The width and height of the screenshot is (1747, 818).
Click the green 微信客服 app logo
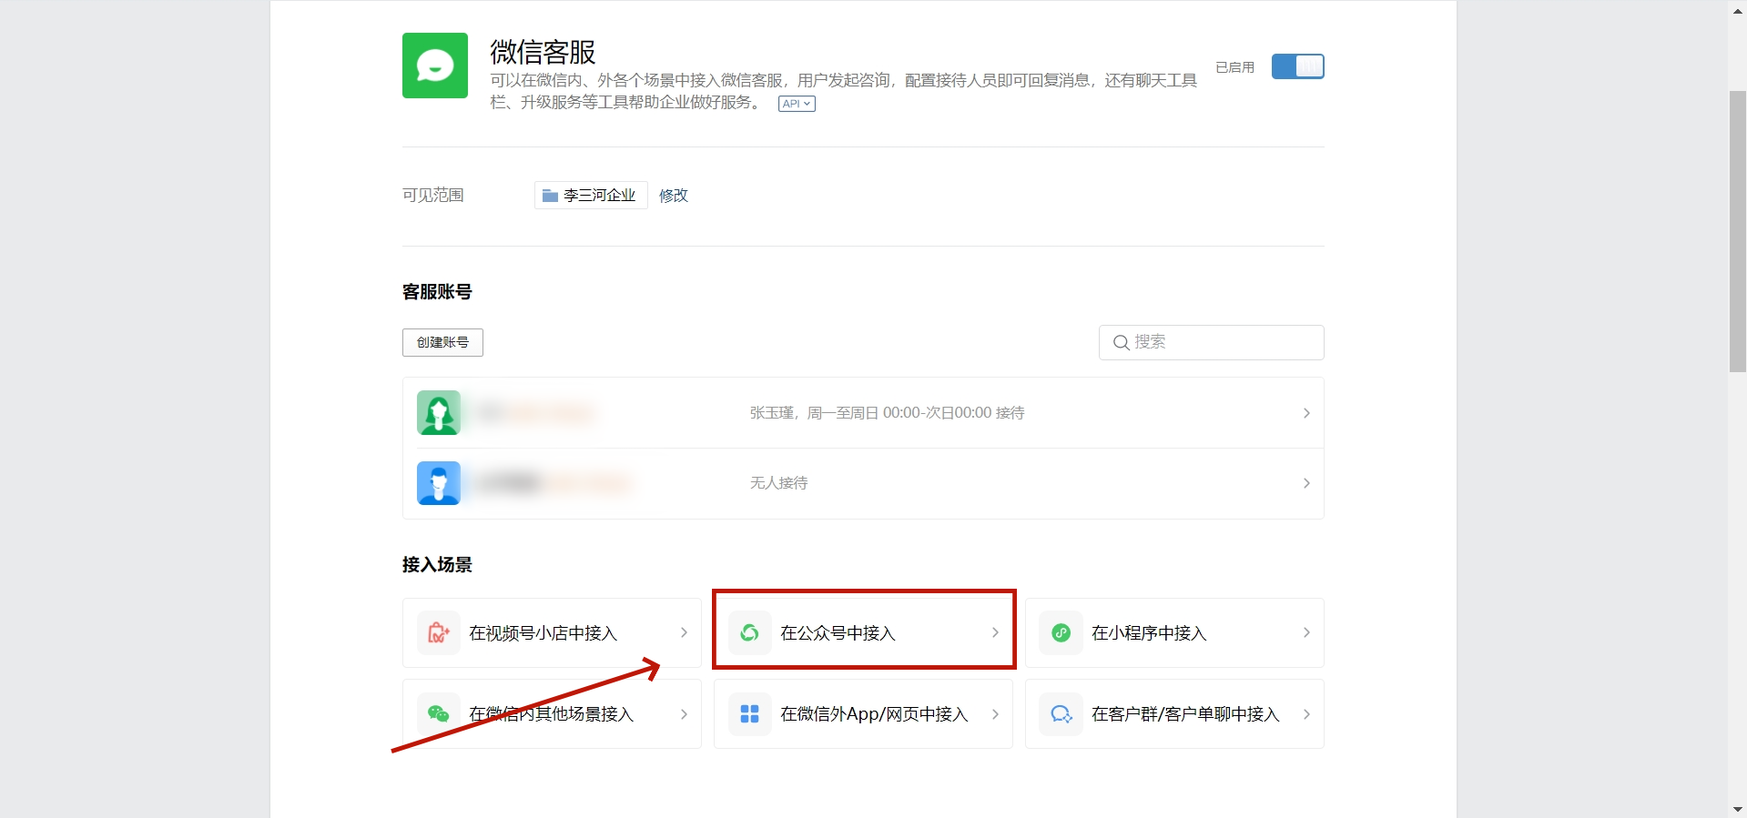coord(435,66)
